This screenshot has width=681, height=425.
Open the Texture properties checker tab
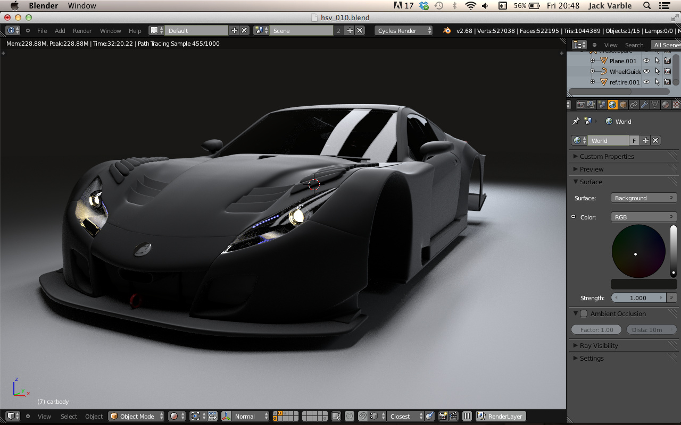(676, 105)
